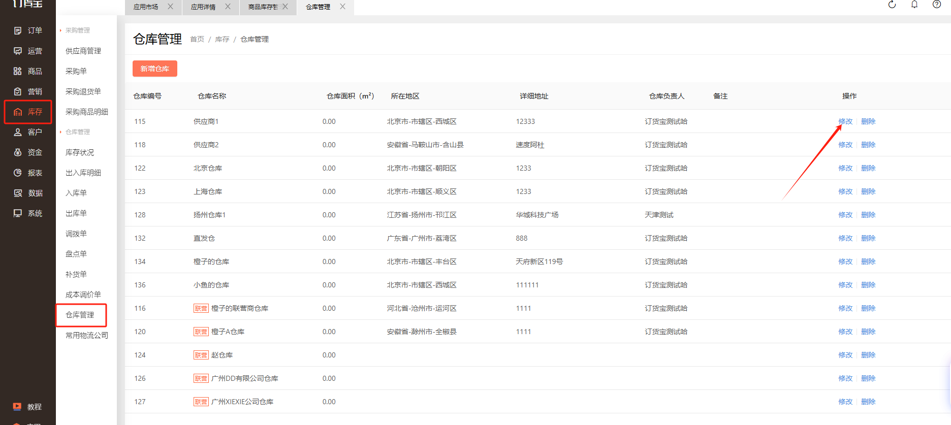This screenshot has width=951, height=425.
Task: Click the refresh icon in top bar
Action: click(x=892, y=5)
